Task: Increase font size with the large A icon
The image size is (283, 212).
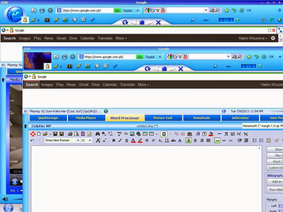Action: [98, 140]
